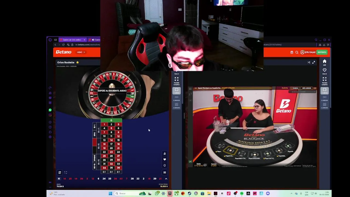Screen dimensions: 350x197
Task: Bet on roulette number 0
Action: click(111, 120)
